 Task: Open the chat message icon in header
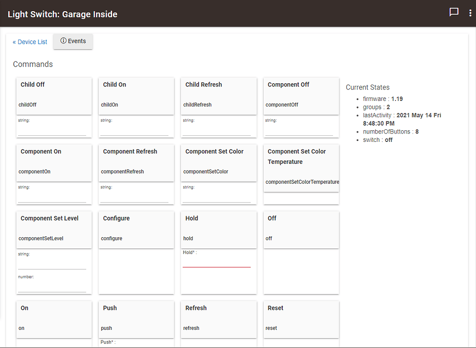point(454,13)
